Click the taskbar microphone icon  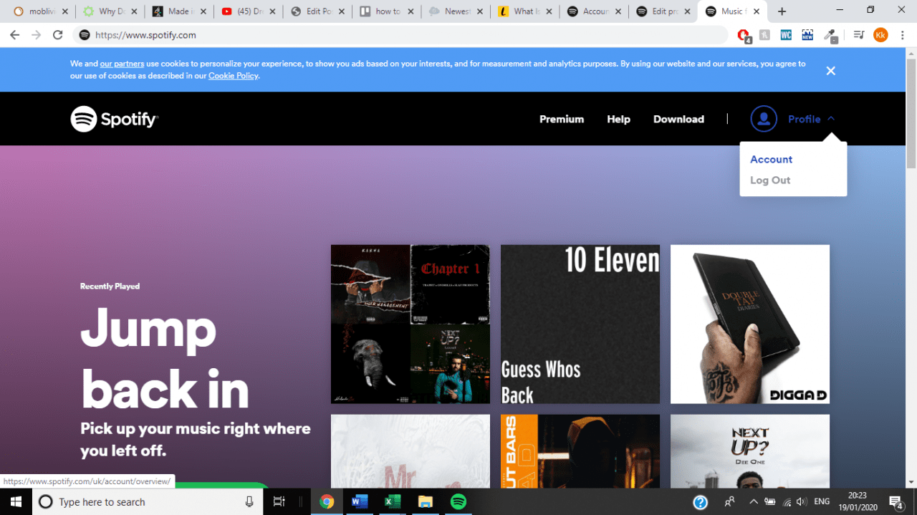(x=249, y=501)
